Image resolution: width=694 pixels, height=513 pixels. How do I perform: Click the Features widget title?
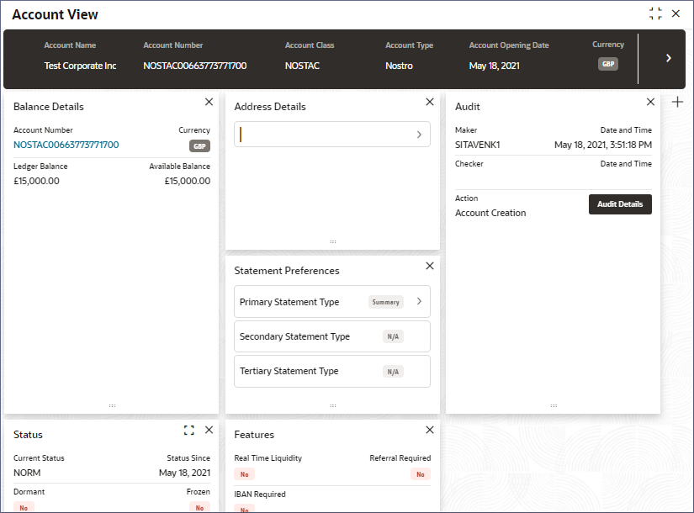(254, 435)
